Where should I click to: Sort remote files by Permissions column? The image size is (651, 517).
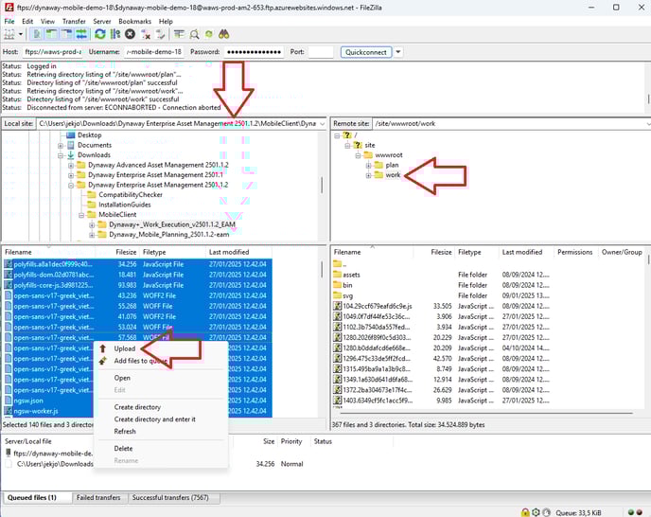574,252
